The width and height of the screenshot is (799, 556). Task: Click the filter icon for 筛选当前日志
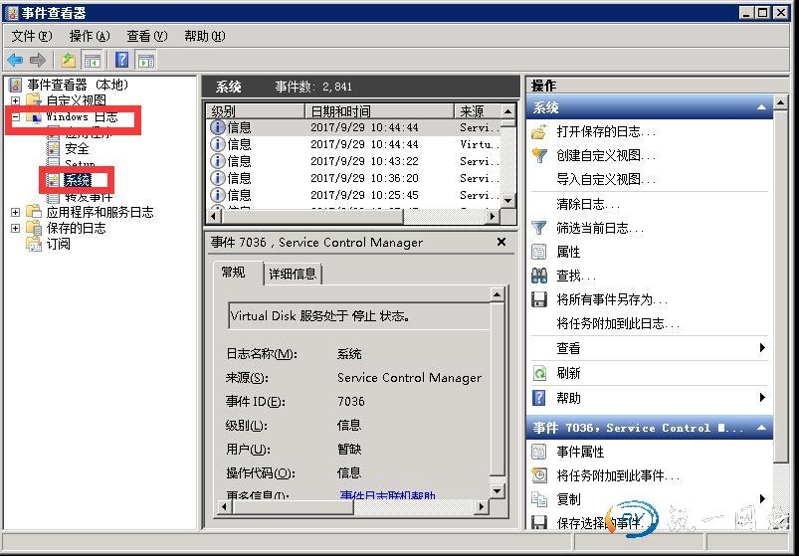[539, 228]
